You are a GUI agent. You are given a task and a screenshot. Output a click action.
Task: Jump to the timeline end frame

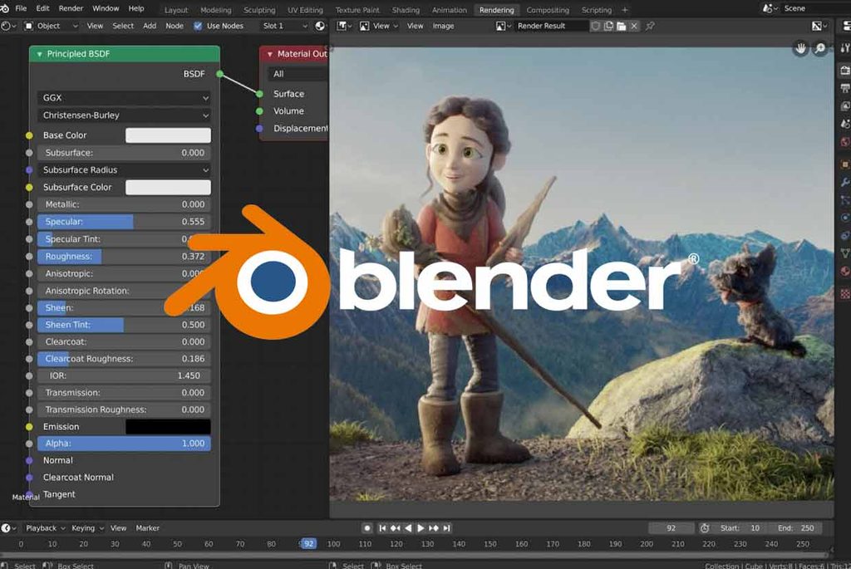[x=446, y=527]
